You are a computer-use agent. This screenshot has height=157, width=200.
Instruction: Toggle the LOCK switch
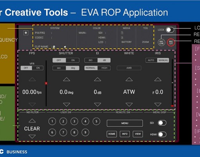click(170, 30)
